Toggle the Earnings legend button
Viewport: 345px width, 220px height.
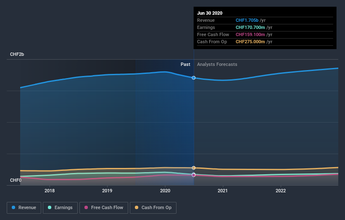pyautogui.click(x=60, y=208)
